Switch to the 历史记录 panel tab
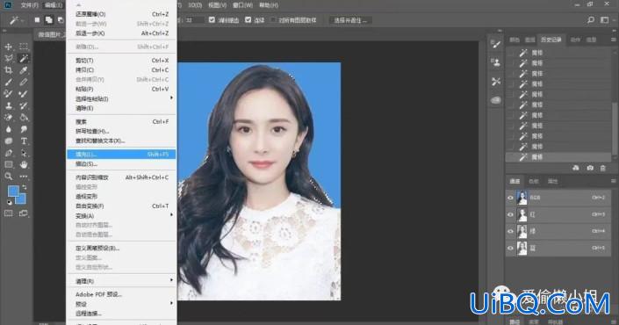The height and width of the screenshot is (325, 619). pos(551,40)
